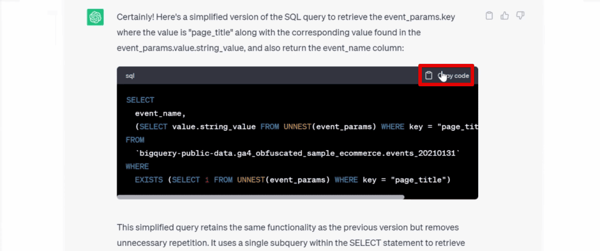Click the 'event_name,' line in code
This screenshot has height=251, width=600.
click(160, 114)
